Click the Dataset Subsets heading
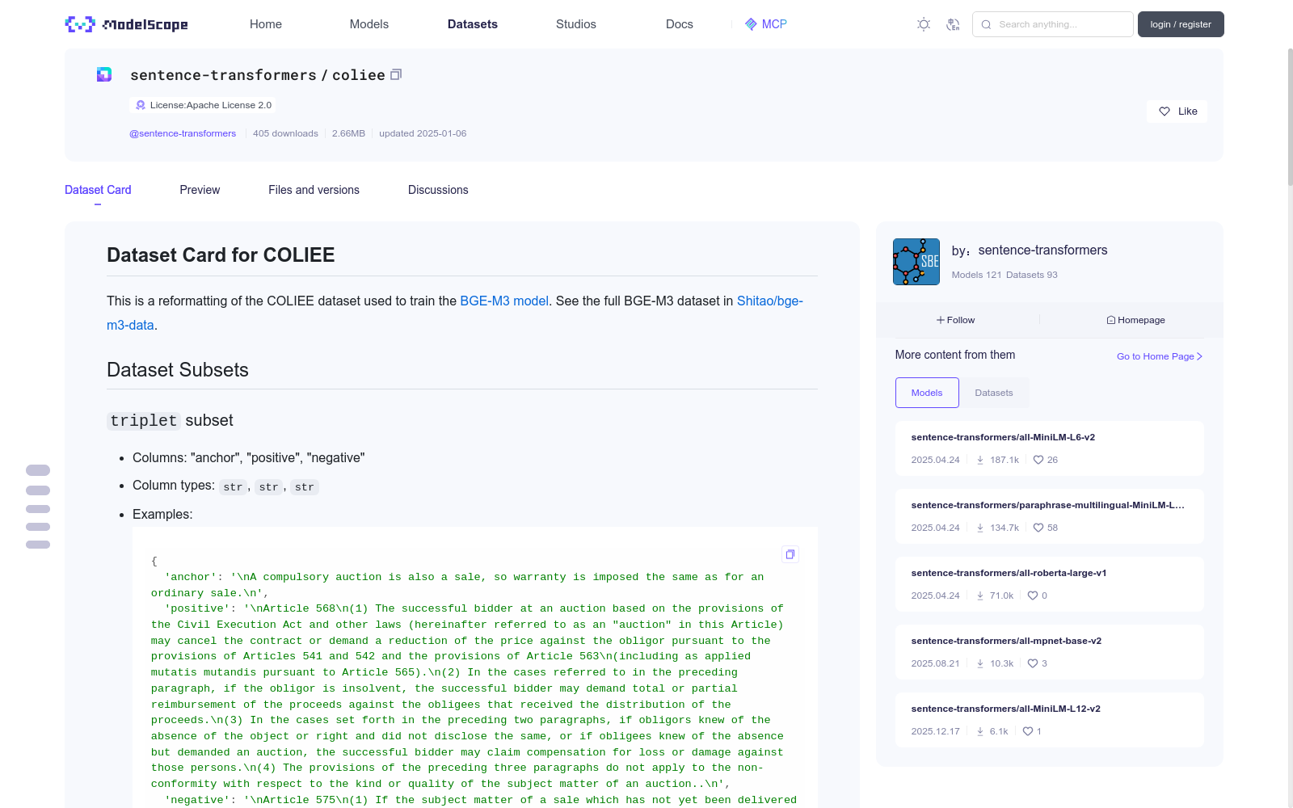 coord(178,370)
